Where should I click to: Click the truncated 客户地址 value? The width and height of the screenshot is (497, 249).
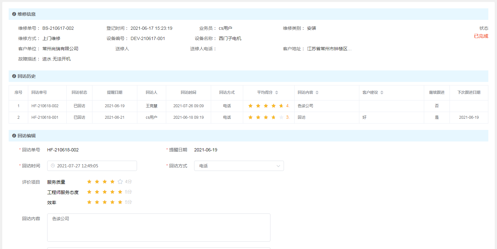pos(329,49)
